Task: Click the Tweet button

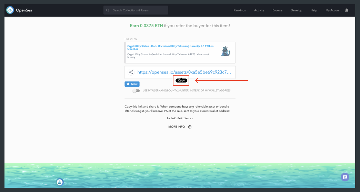Action: 132,84
